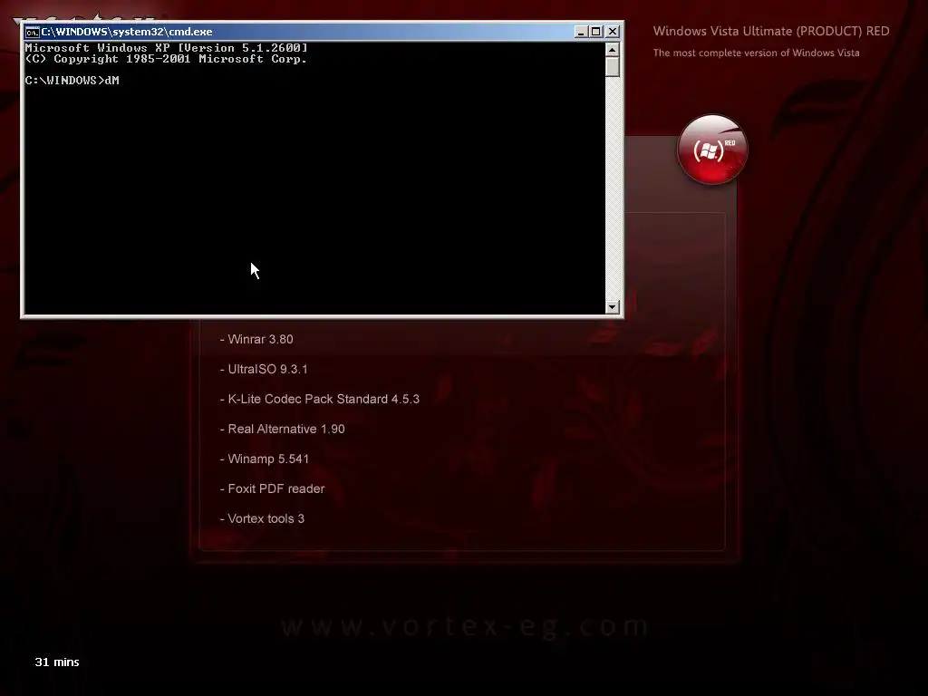Click the cmd scrollbar thumb
Screen dimensions: 928x696
[x=613, y=67]
